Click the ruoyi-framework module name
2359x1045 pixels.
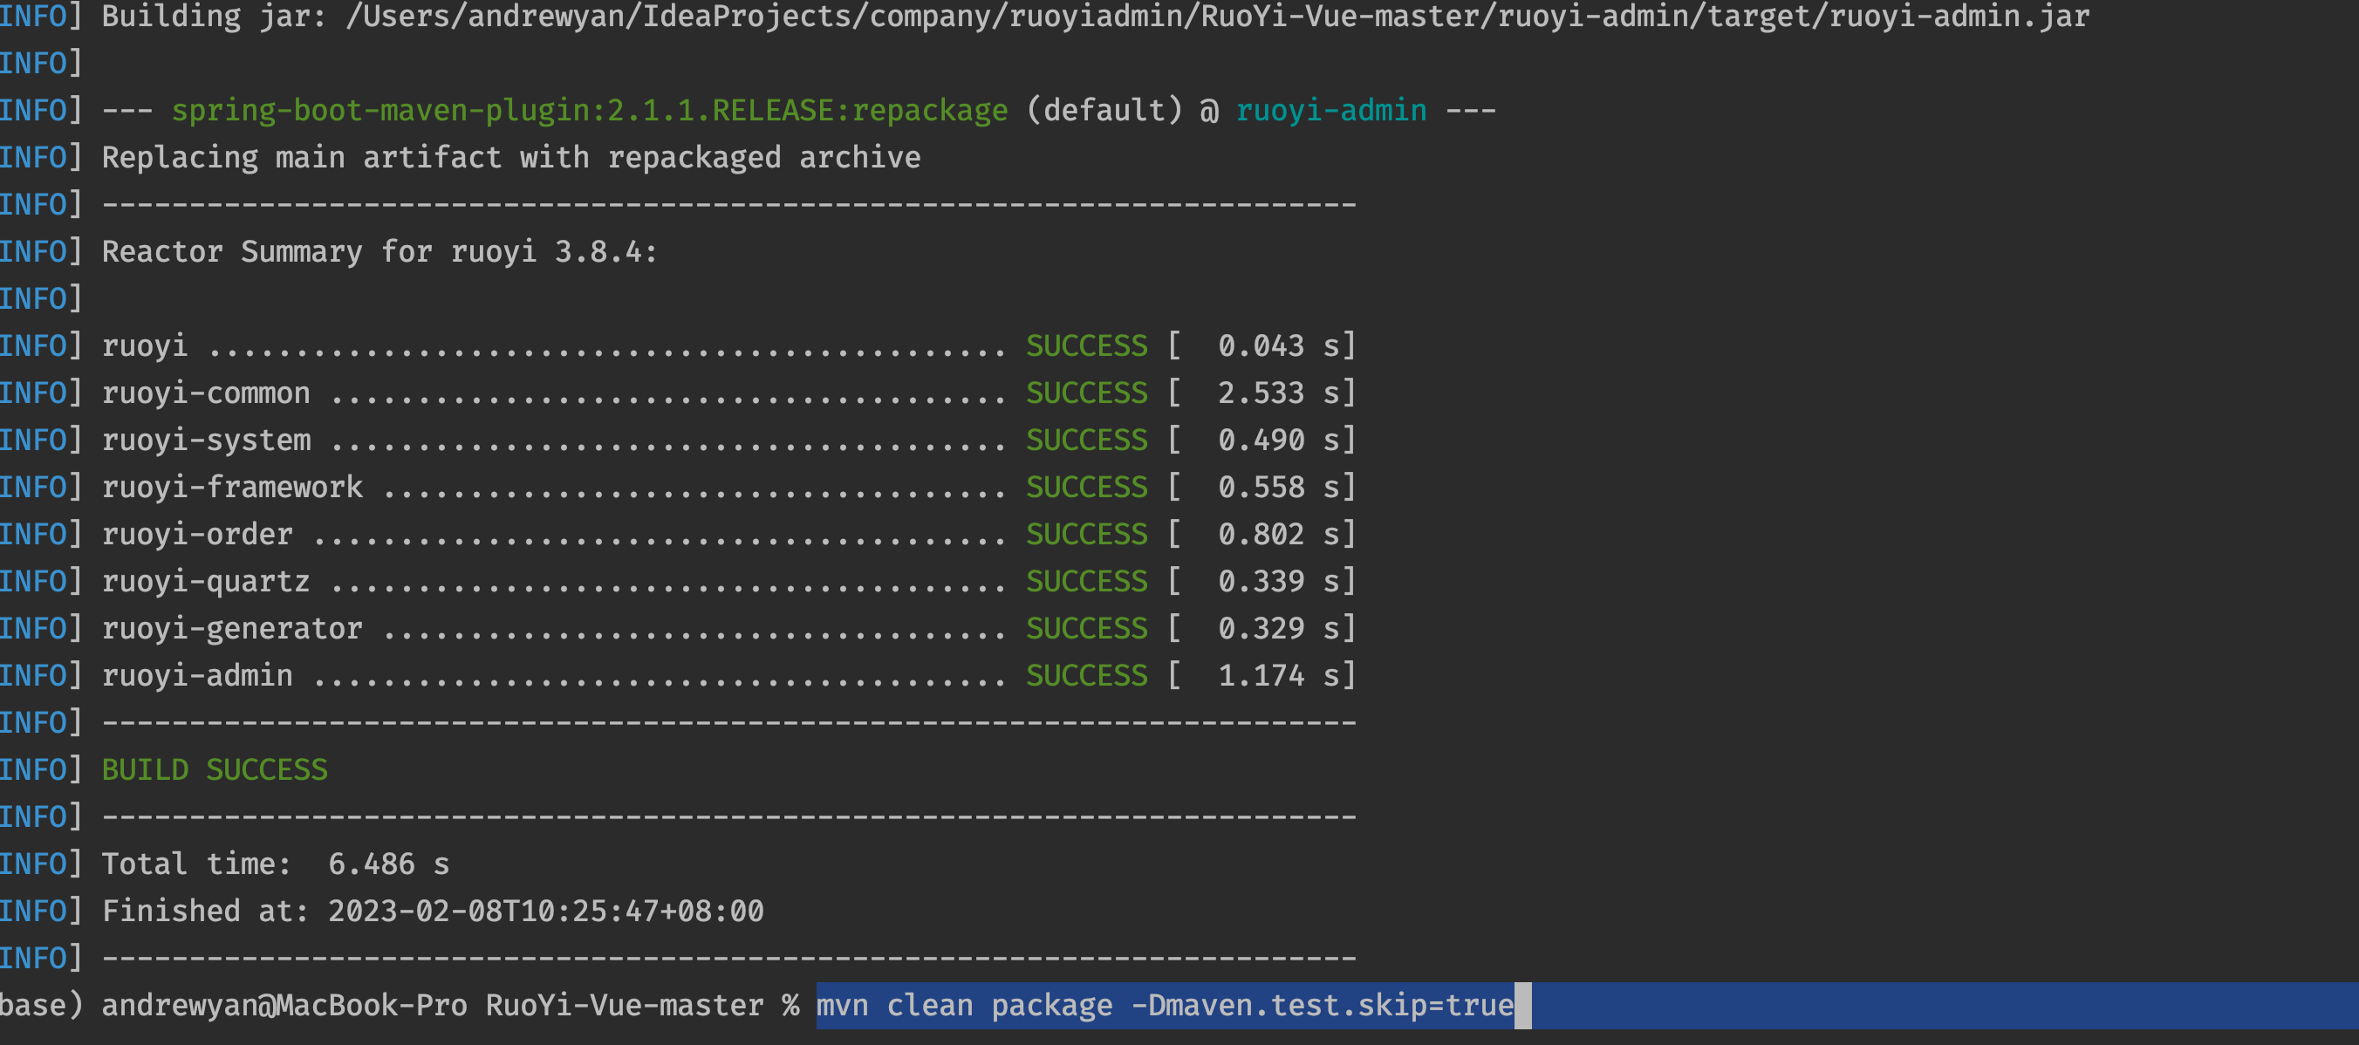[232, 488]
